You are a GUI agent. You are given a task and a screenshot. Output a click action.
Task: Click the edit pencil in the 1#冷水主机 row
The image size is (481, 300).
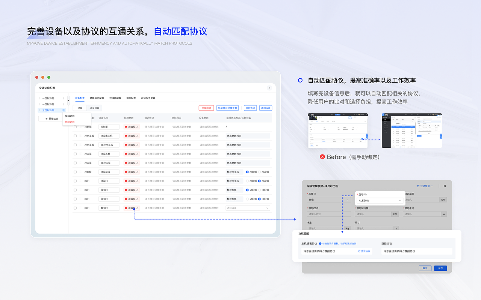pos(138,136)
